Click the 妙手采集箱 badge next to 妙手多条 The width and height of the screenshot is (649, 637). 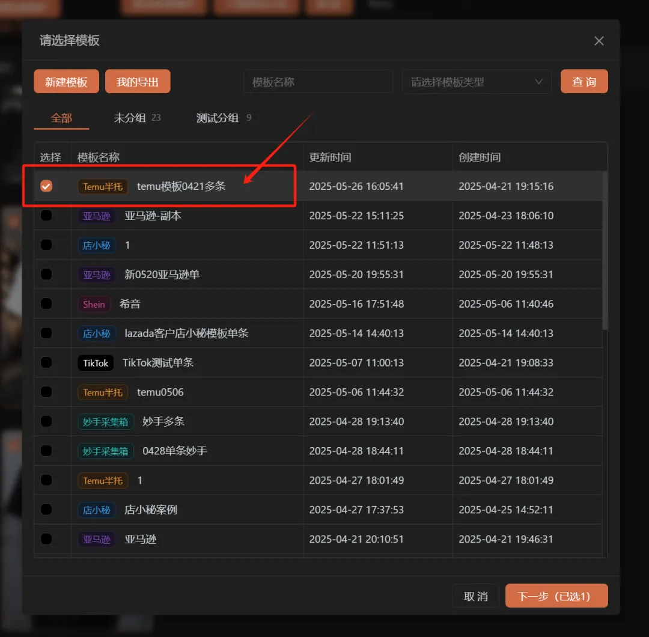[x=106, y=421]
